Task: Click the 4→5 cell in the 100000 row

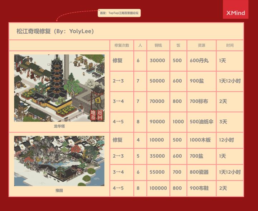Action: [x=122, y=188]
